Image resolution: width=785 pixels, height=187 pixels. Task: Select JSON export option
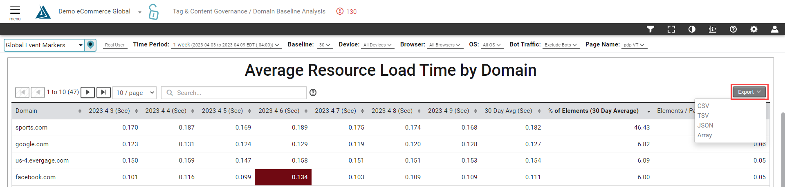pos(705,125)
